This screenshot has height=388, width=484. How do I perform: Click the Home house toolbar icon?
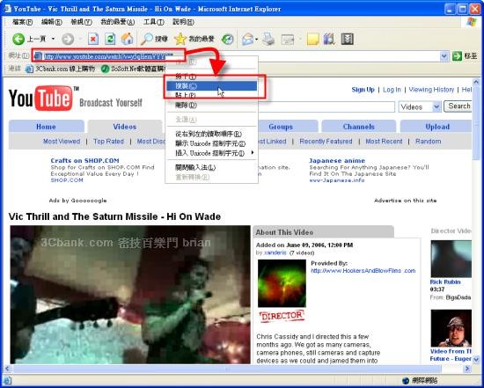[x=127, y=39]
